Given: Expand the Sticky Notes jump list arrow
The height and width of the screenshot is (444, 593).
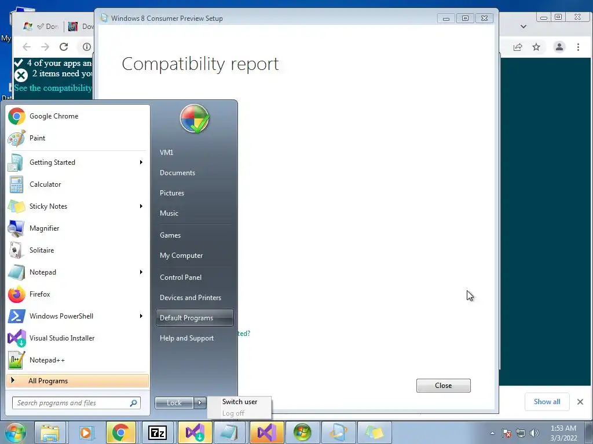Looking at the screenshot, I should coord(141,206).
